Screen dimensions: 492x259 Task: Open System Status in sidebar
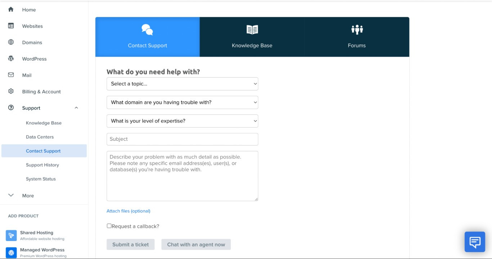41,179
